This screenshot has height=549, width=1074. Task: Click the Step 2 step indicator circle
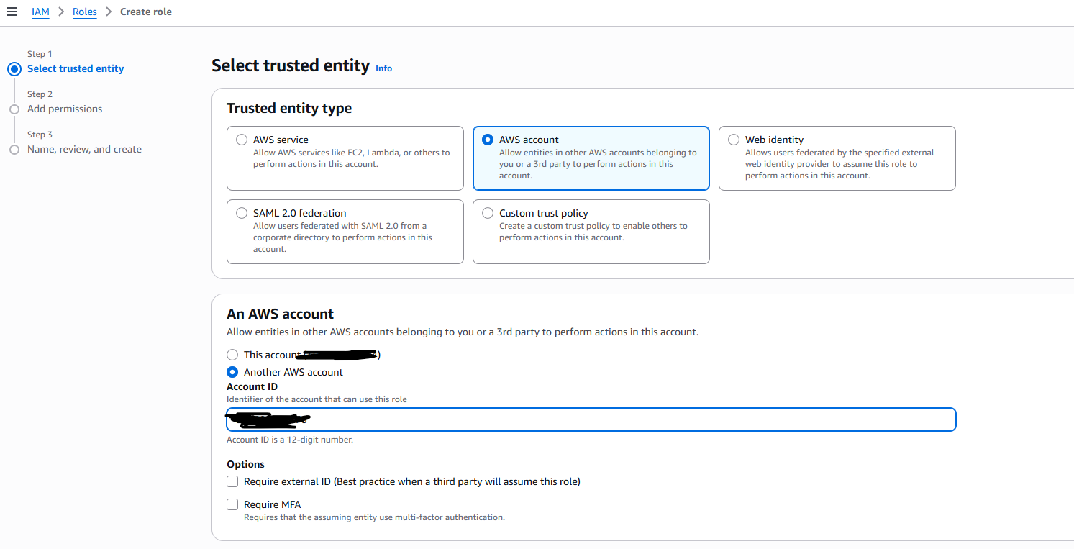pos(14,109)
